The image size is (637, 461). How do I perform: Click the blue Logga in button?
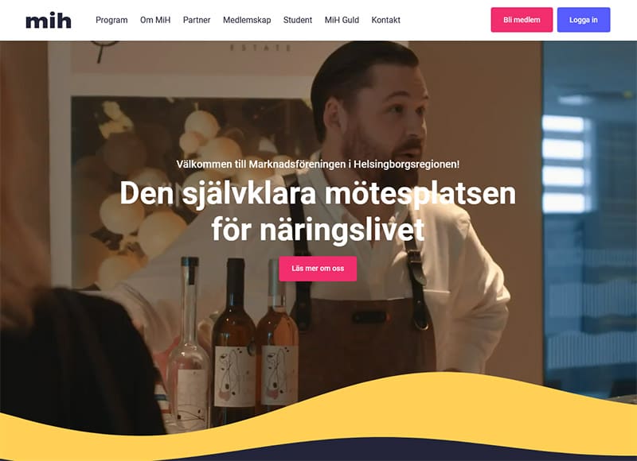584,20
